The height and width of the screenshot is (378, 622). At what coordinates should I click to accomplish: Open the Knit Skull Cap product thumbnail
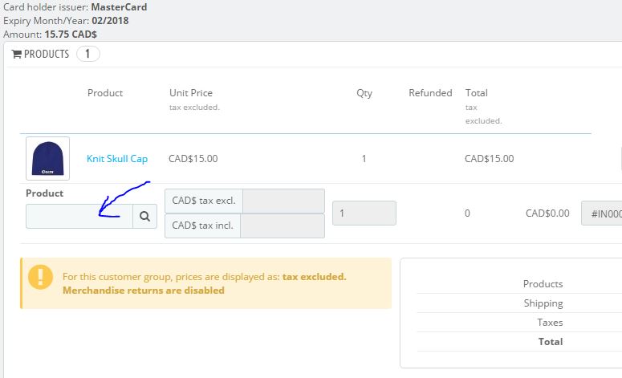pyautogui.click(x=47, y=159)
